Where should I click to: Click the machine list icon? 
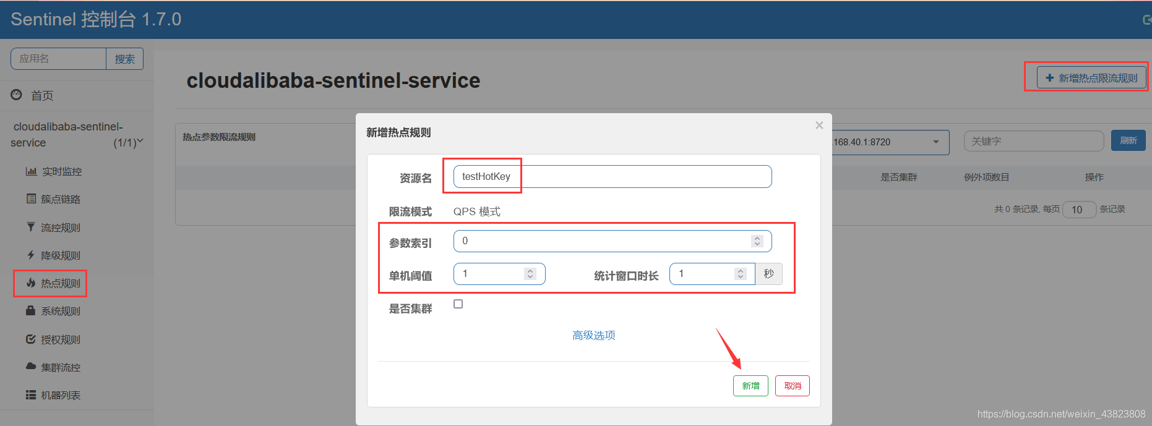click(x=31, y=394)
